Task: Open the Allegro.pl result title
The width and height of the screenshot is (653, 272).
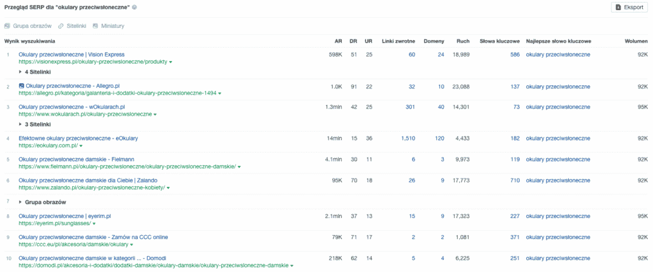Action: 73,86
